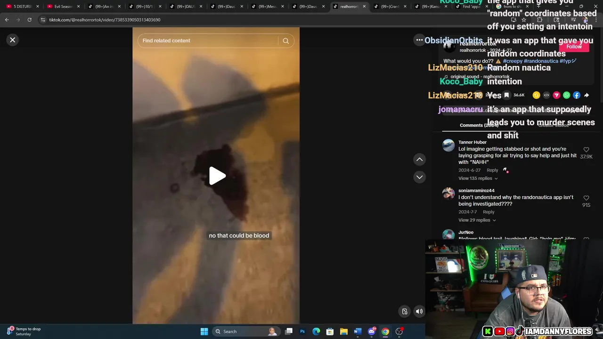
Task: Open the Creator videos tab
Action: [554, 125]
